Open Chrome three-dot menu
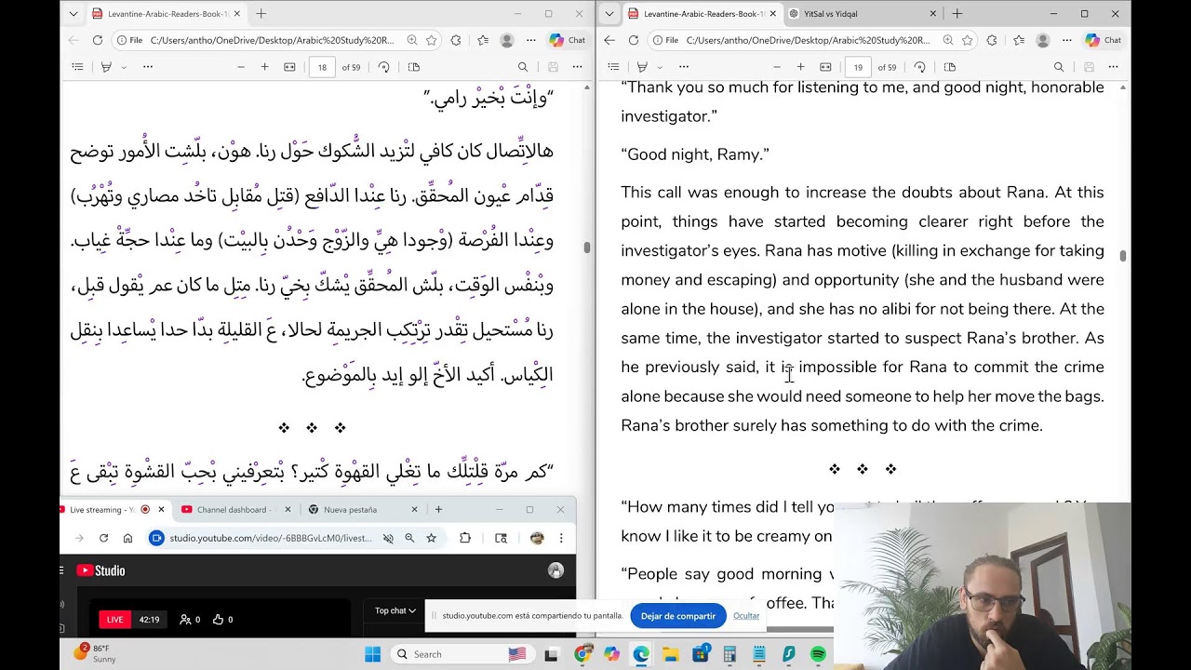 click(x=561, y=538)
